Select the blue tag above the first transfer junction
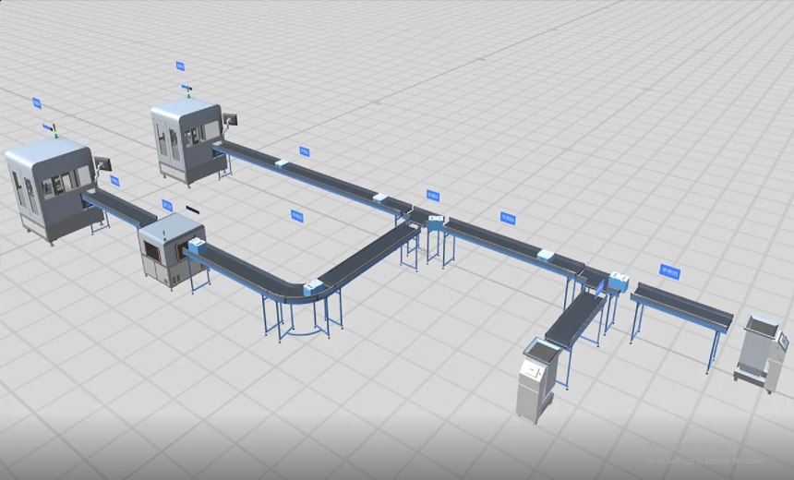 coord(432,196)
